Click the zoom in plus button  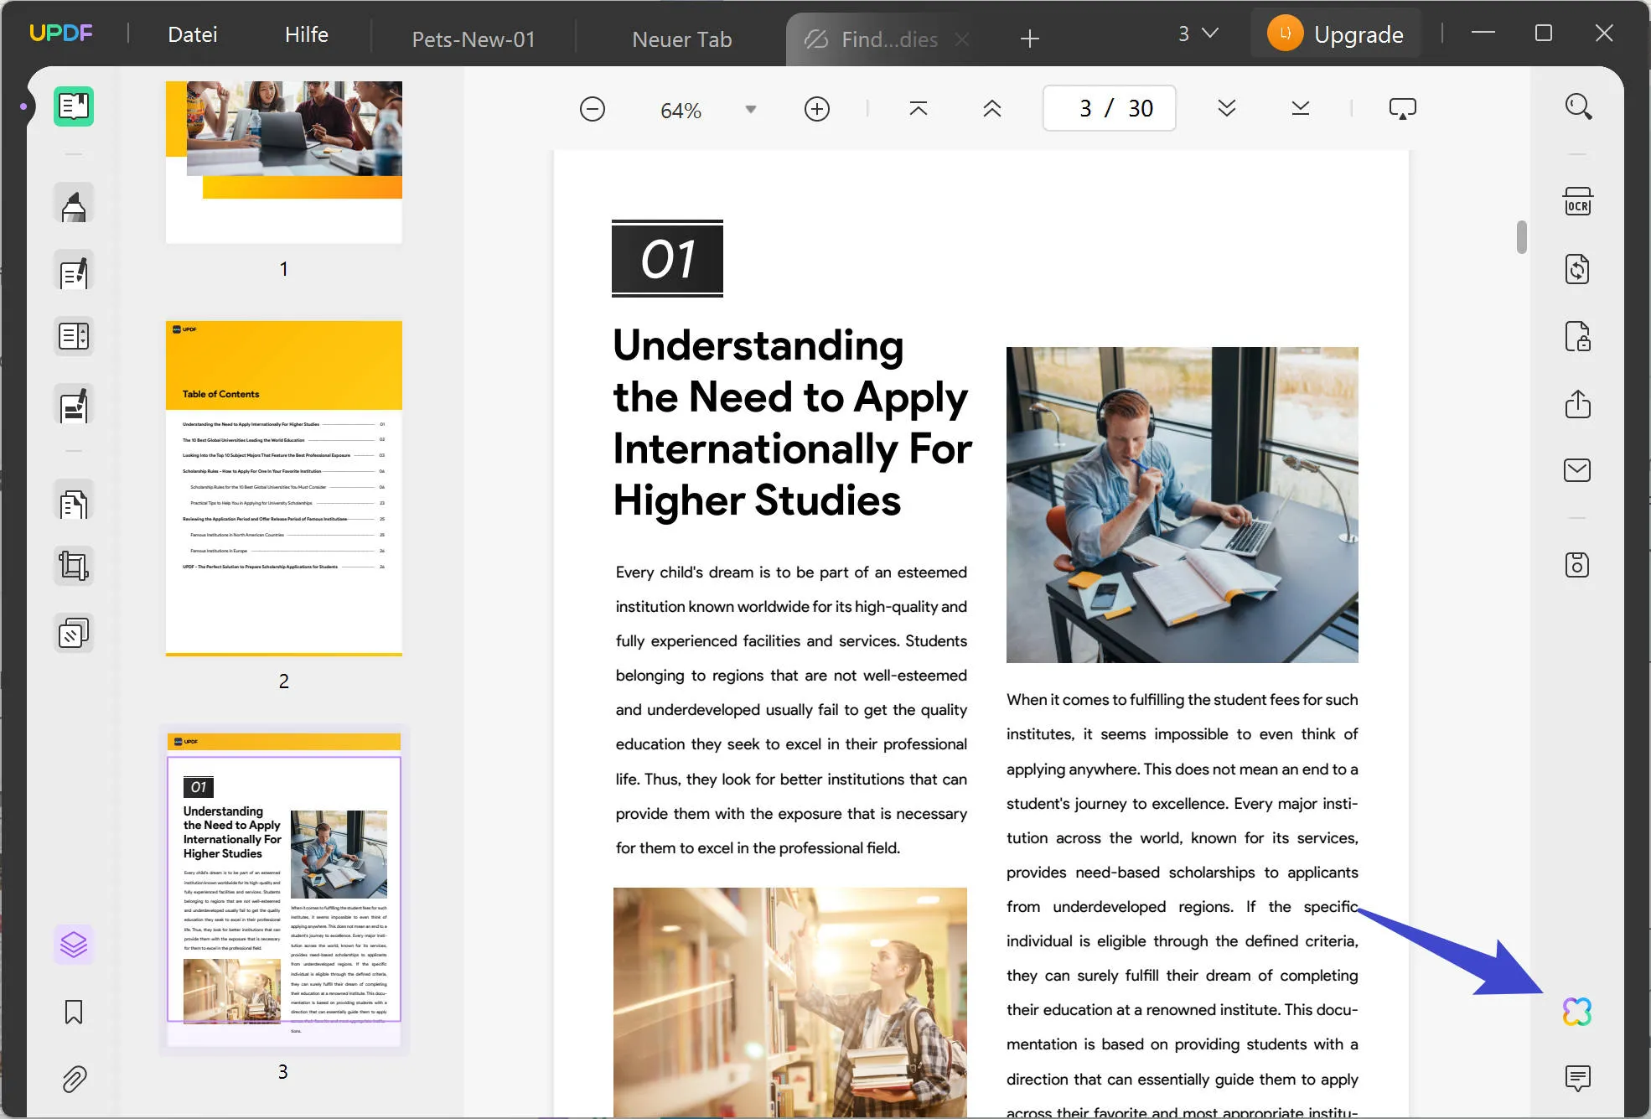pos(816,109)
